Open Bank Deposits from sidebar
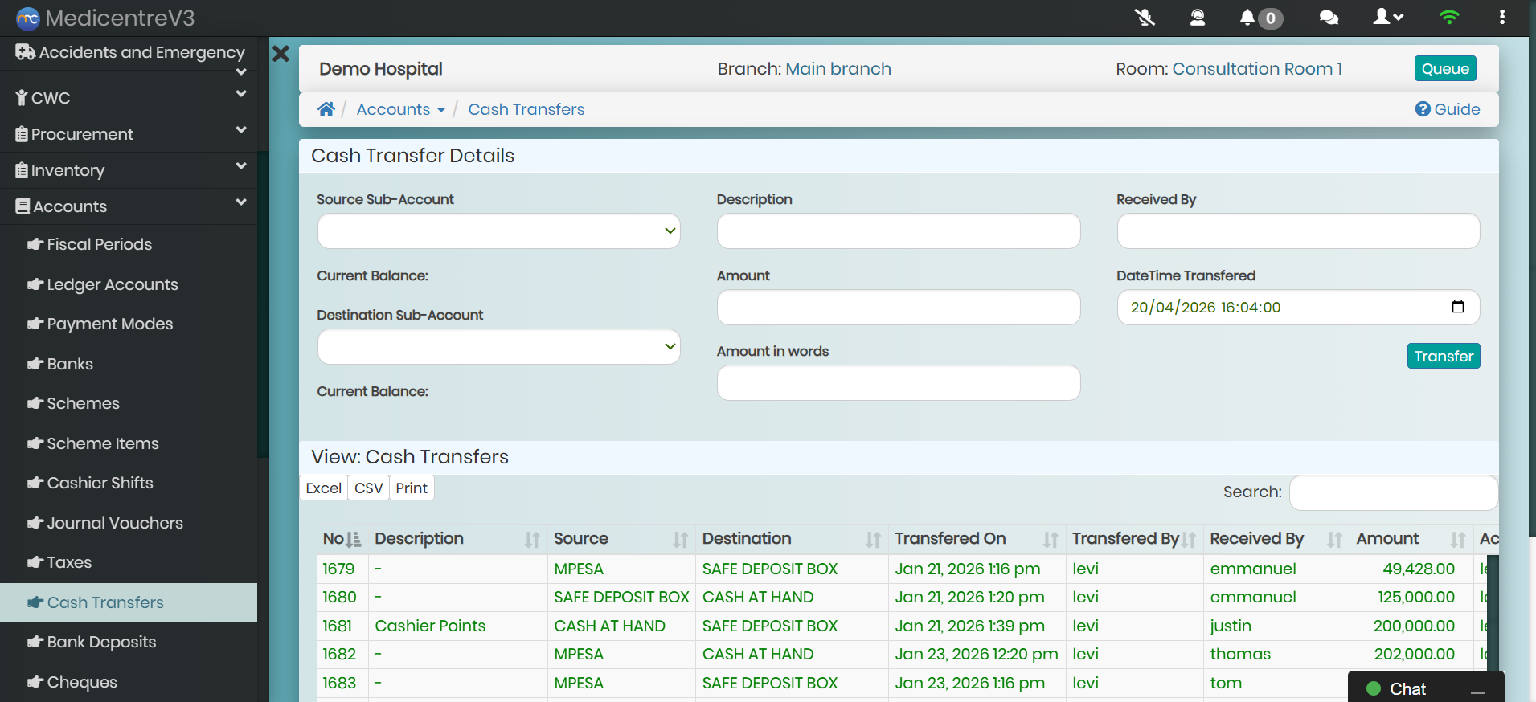 [101, 642]
